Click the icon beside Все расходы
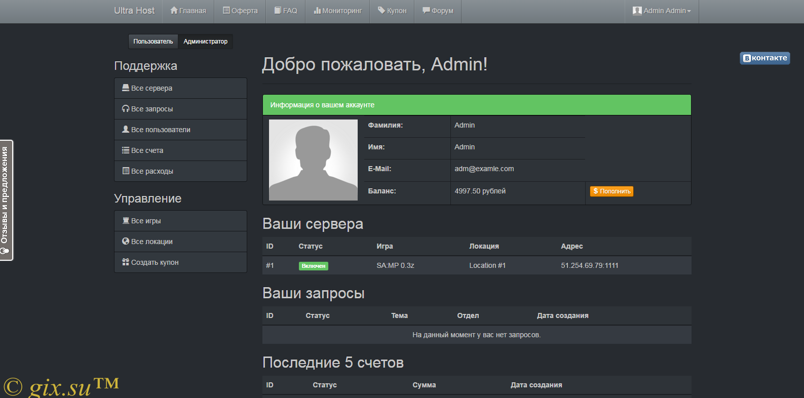The height and width of the screenshot is (398, 804). click(126, 171)
